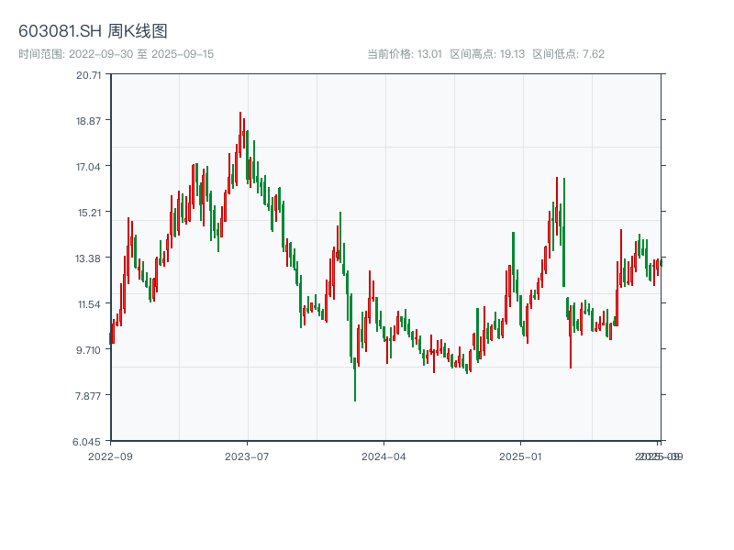Click the 7.877 y-axis label

click(x=88, y=396)
